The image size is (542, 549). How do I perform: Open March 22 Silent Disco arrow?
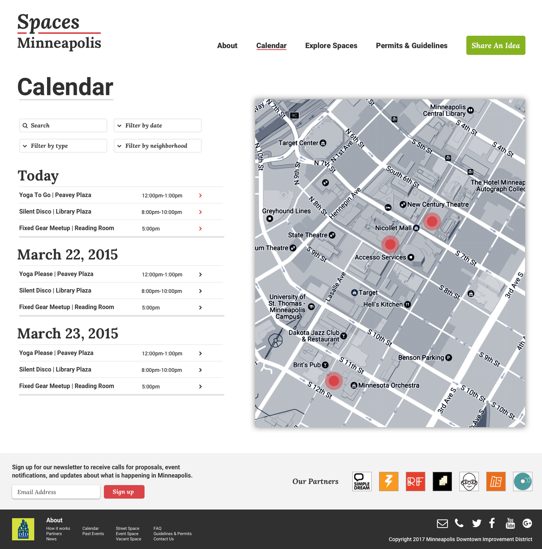(201, 291)
